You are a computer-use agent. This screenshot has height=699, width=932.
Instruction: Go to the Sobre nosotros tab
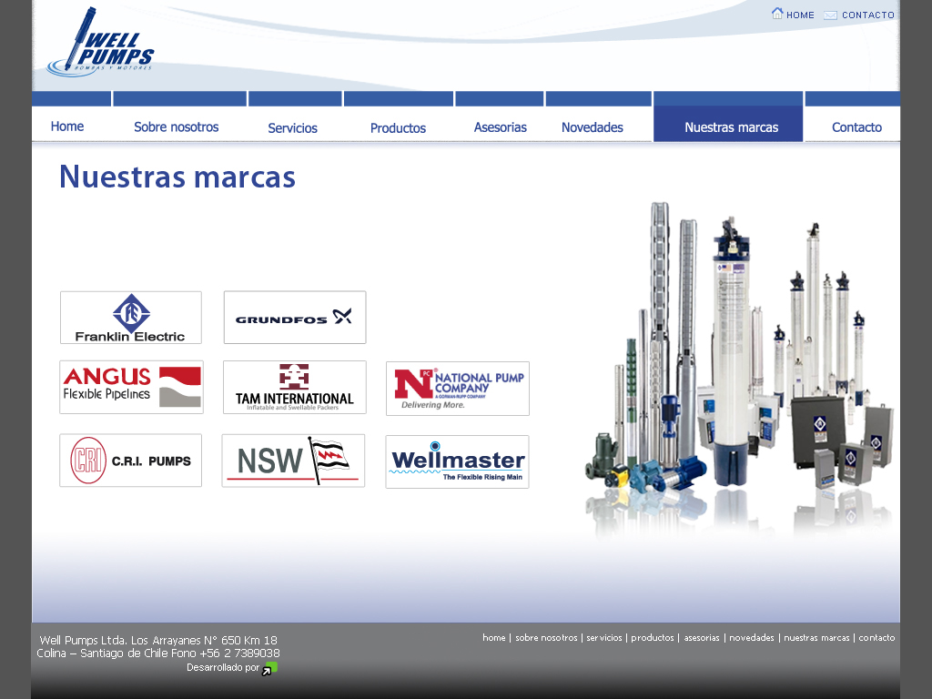(x=177, y=127)
